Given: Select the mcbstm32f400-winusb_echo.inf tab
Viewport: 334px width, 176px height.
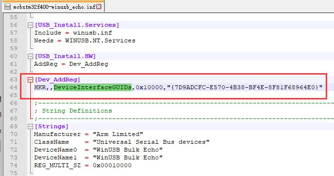Looking at the screenshot, I should point(53,7).
